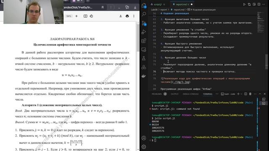This screenshot has height=151, width=269.
Task: Open VS Code Explorer view
Action: tap(144, 5)
